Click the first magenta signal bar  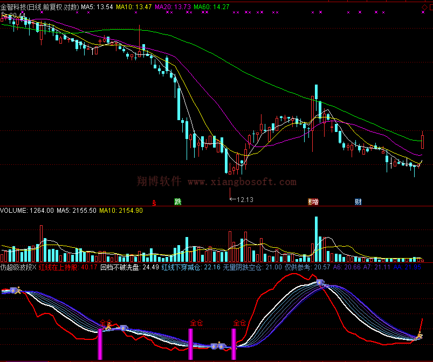(100, 344)
